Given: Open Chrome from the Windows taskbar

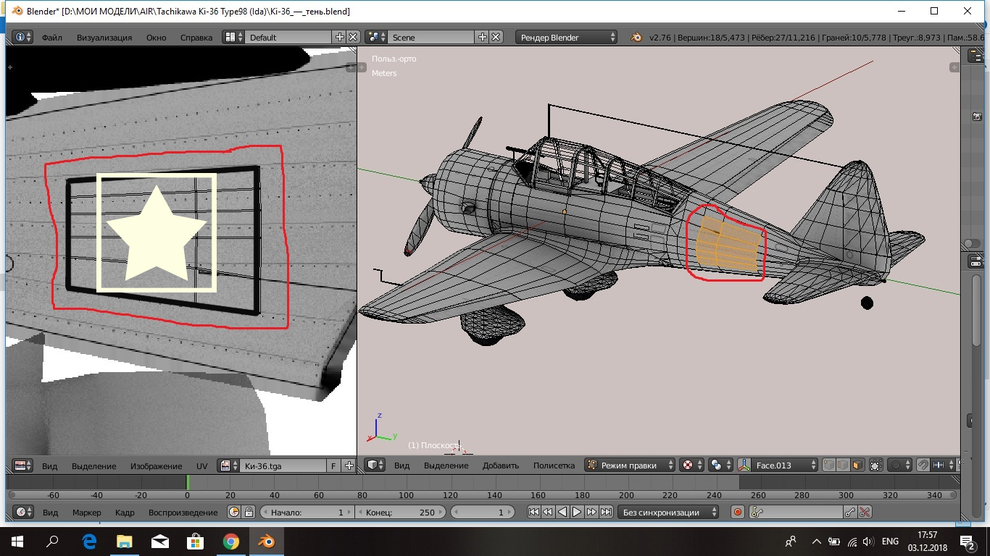Looking at the screenshot, I should point(230,541).
